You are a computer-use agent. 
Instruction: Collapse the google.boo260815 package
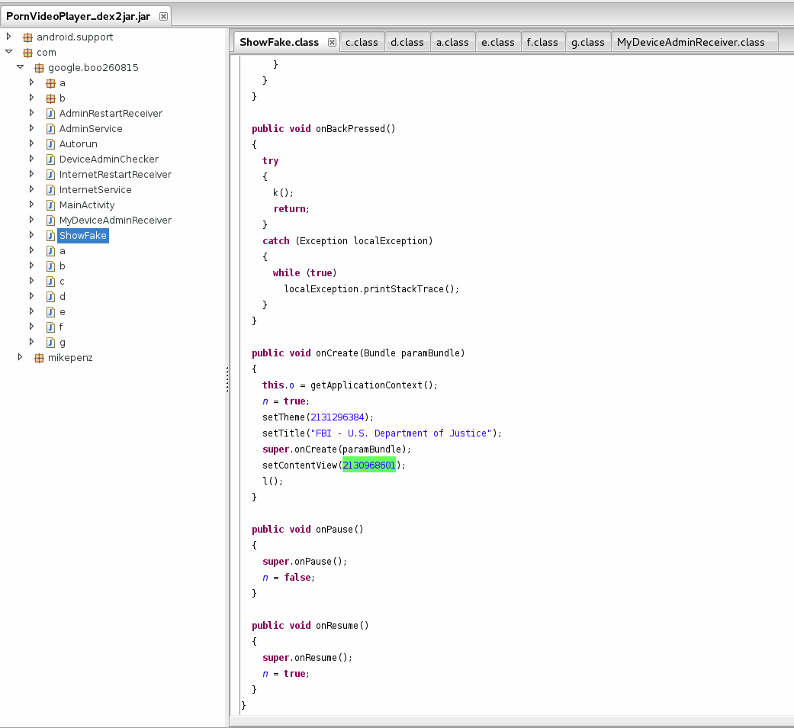pos(21,67)
